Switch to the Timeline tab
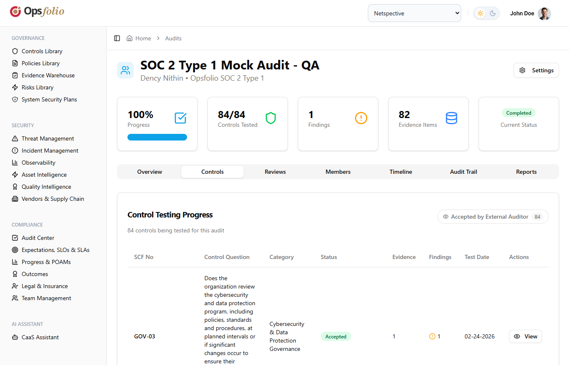The height and width of the screenshot is (365, 569). (x=400, y=172)
